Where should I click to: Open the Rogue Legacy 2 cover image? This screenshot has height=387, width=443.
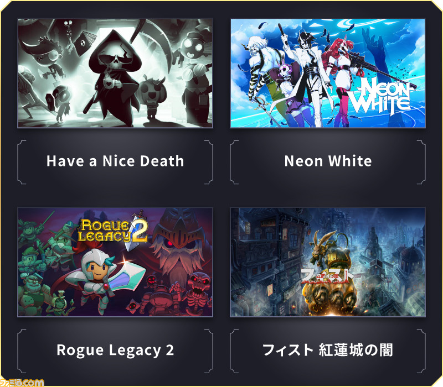click(115, 262)
